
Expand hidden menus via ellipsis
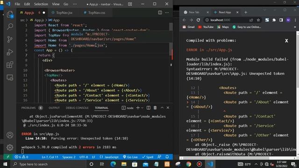[75, 4]
